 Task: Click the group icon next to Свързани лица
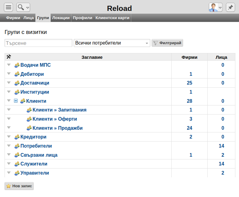(x=17, y=155)
